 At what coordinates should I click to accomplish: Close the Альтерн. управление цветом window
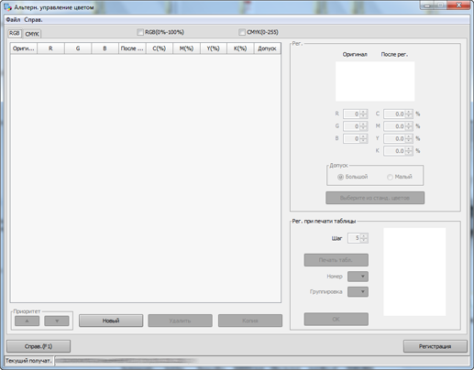coord(458,5)
